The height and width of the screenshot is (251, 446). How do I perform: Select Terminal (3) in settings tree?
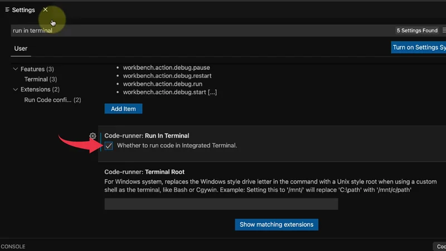pos(40,79)
